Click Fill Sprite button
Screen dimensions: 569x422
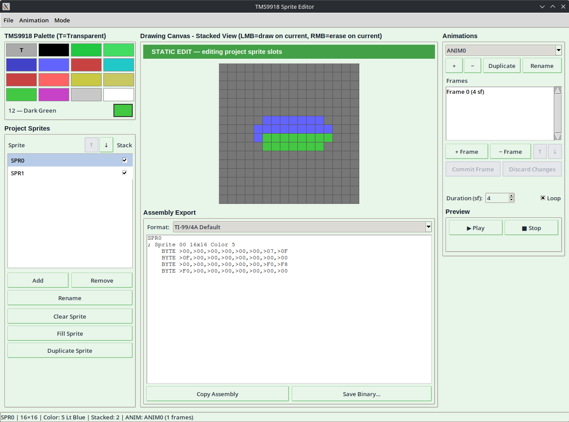[70, 333]
